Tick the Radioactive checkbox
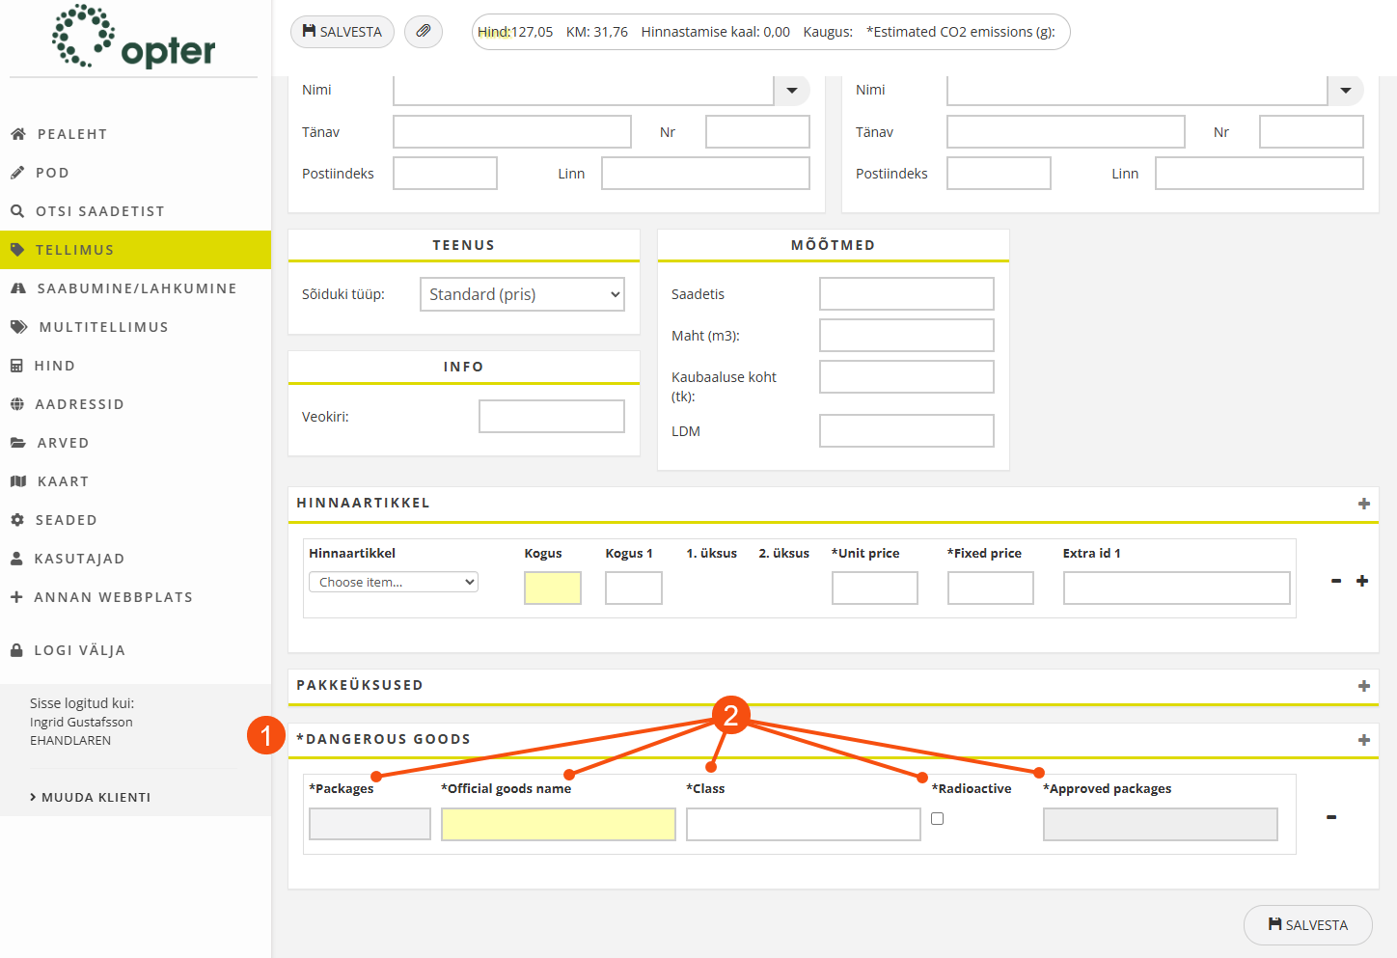Image resolution: width=1397 pixels, height=958 pixels. [937, 819]
